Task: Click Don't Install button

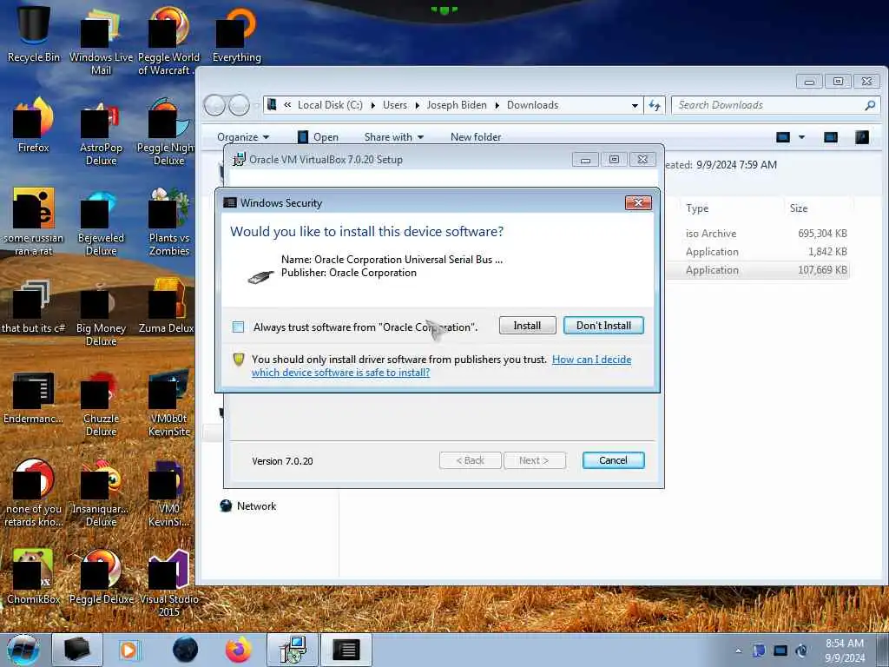Action: tap(604, 326)
